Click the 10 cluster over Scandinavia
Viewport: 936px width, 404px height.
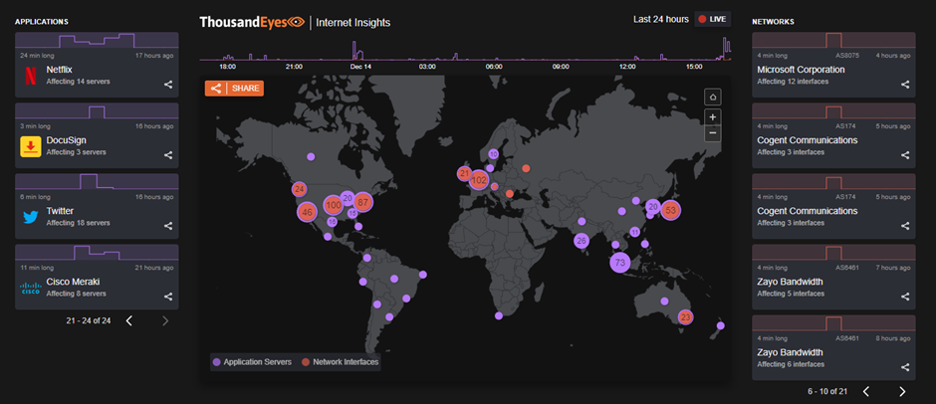click(493, 154)
